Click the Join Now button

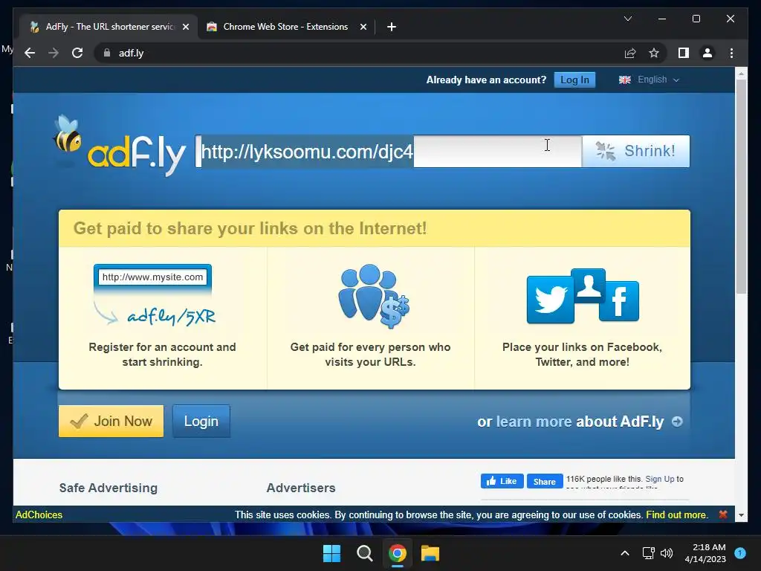click(x=111, y=421)
